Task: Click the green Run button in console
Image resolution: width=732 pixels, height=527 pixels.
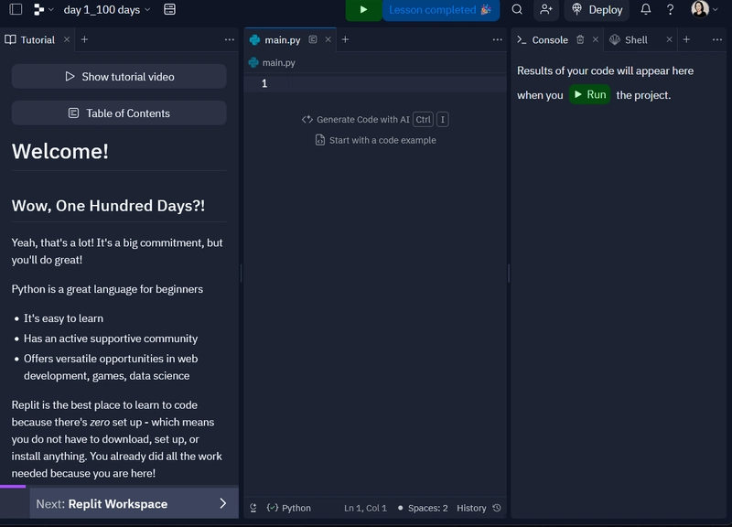Action: 589,95
